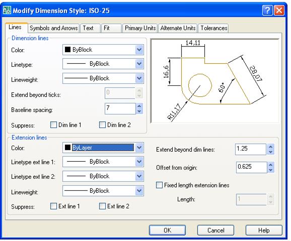Increase Offset from origin spinner value
The height and width of the screenshot is (241, 291).
[270, 165]
